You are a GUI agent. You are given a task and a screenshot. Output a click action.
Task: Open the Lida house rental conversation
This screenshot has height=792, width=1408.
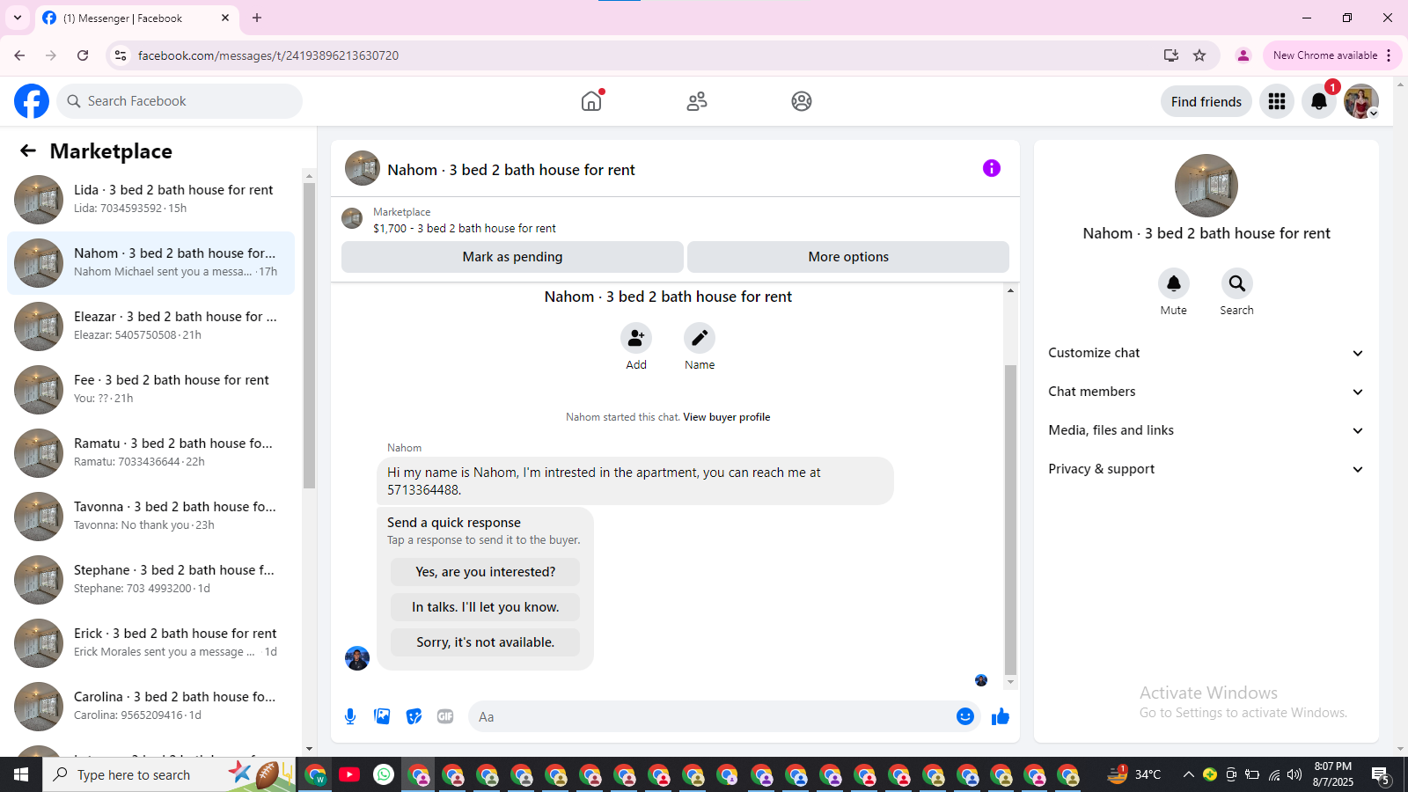coord(151,200)
